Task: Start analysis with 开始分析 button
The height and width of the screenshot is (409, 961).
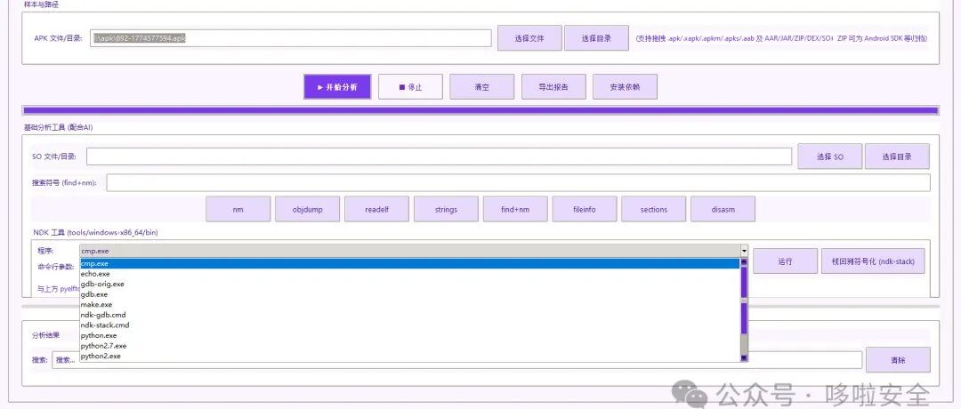Action: click(x=337, y=87)
